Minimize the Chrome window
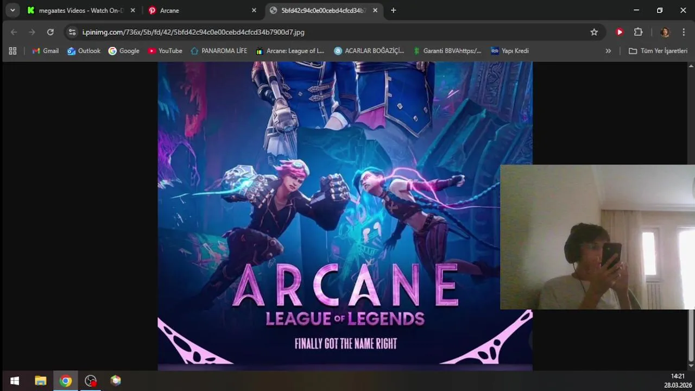The height and width of the screenshot is (391, 695). coord(636,10)
